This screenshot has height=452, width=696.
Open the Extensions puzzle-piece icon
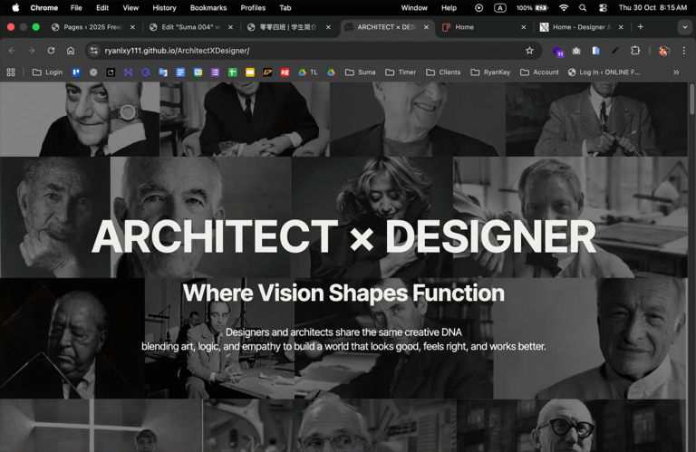pos(635,51)
